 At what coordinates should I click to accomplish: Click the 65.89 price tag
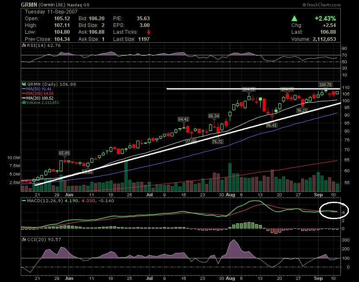[x=64, y=153]
